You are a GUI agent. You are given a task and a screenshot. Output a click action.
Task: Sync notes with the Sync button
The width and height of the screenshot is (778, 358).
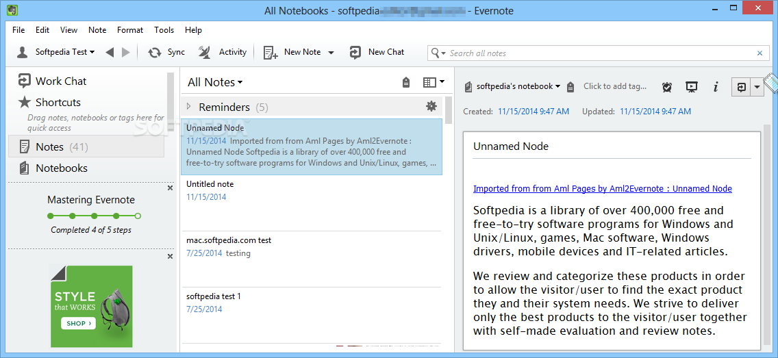pos(166,52)
